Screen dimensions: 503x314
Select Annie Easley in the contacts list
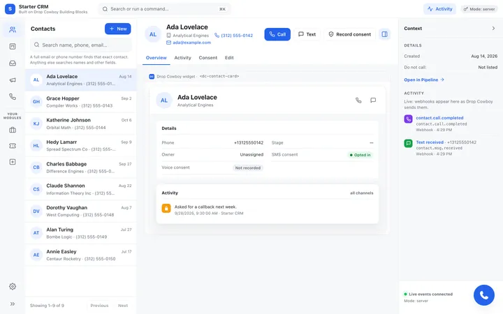pyautogui.click(x=81, y=255)
